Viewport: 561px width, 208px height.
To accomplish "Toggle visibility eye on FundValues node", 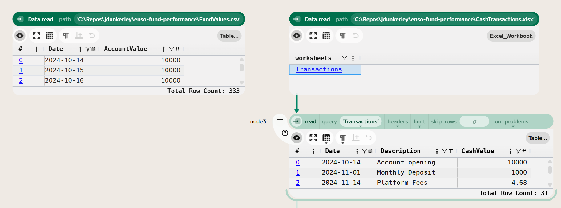I will tap(20, 36).
